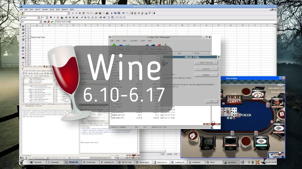Click the green Accept checkmark in formula bar
The width and height of the screenshot is (302, 169).
pyautogui.click(x=52, y=22)
